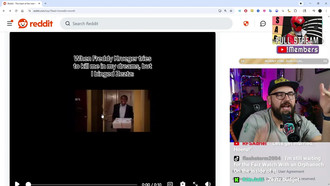Open the zoom magnifier in address bar
Viewport: 330px width, 186px height.
point(225,11)
